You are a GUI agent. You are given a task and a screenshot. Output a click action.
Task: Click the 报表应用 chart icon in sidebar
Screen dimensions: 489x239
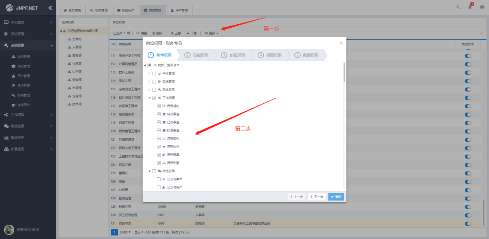(x=6, y=138)
